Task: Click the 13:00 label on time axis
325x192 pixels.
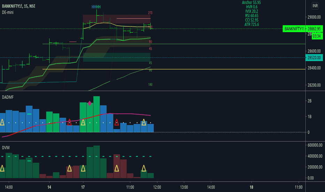Action: point(184,187)
